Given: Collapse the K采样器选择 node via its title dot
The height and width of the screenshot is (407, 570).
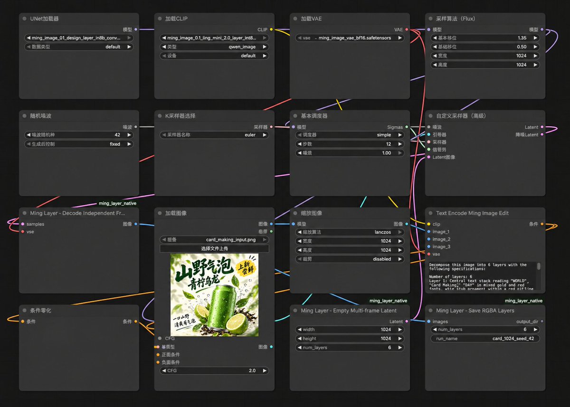Looking at the screenshot, I should point(160,116).
